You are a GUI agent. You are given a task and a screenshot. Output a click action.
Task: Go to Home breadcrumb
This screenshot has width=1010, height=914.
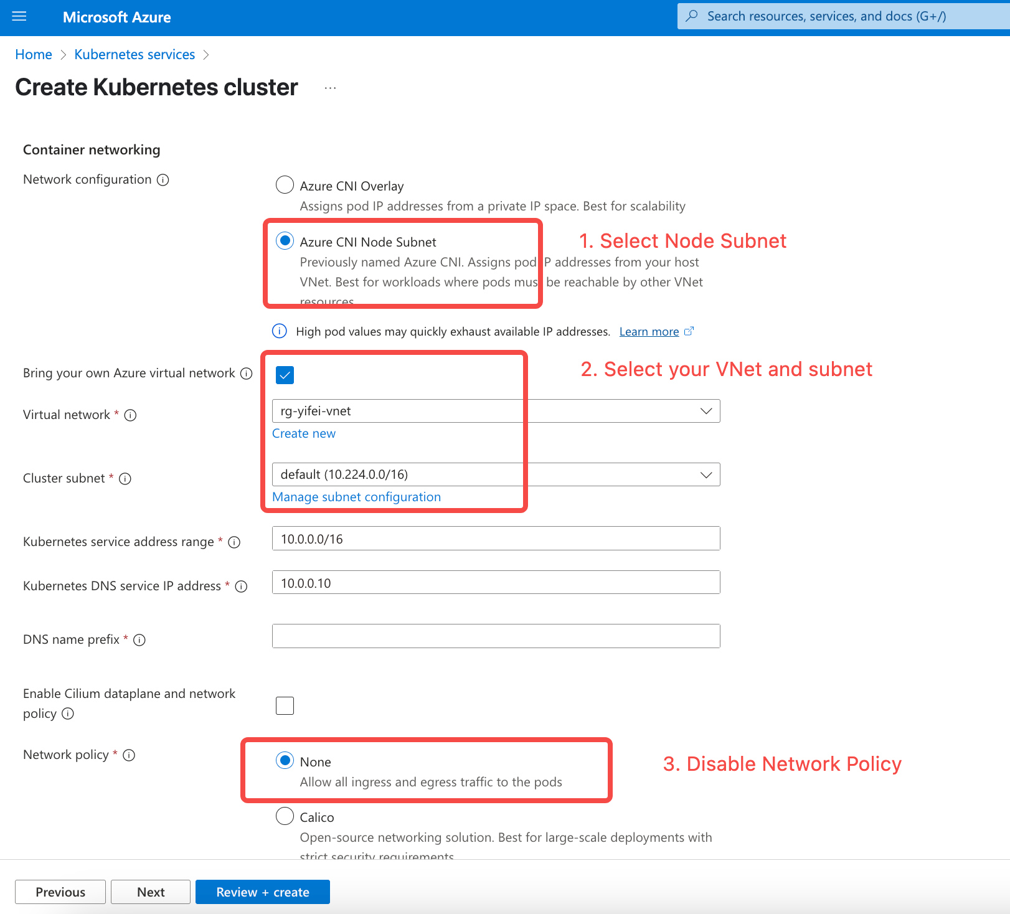(x=34, y=55)
